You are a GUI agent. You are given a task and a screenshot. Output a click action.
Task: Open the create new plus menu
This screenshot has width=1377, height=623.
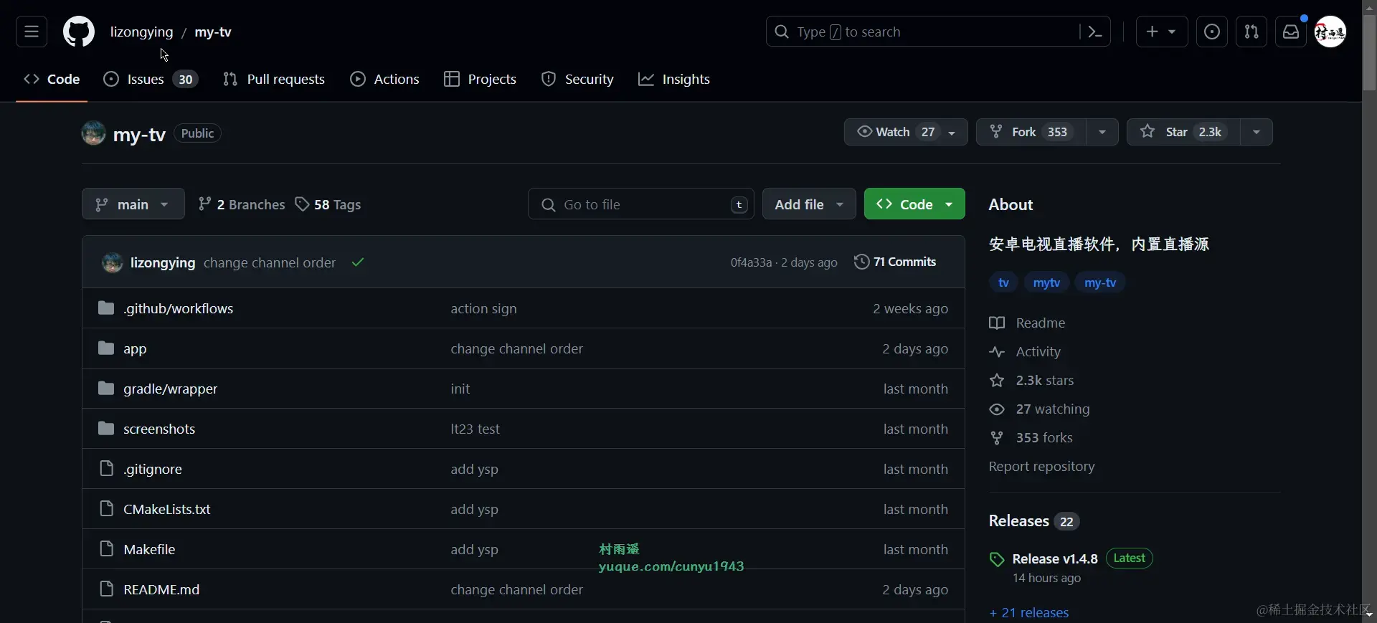(x=1162, y=32)
